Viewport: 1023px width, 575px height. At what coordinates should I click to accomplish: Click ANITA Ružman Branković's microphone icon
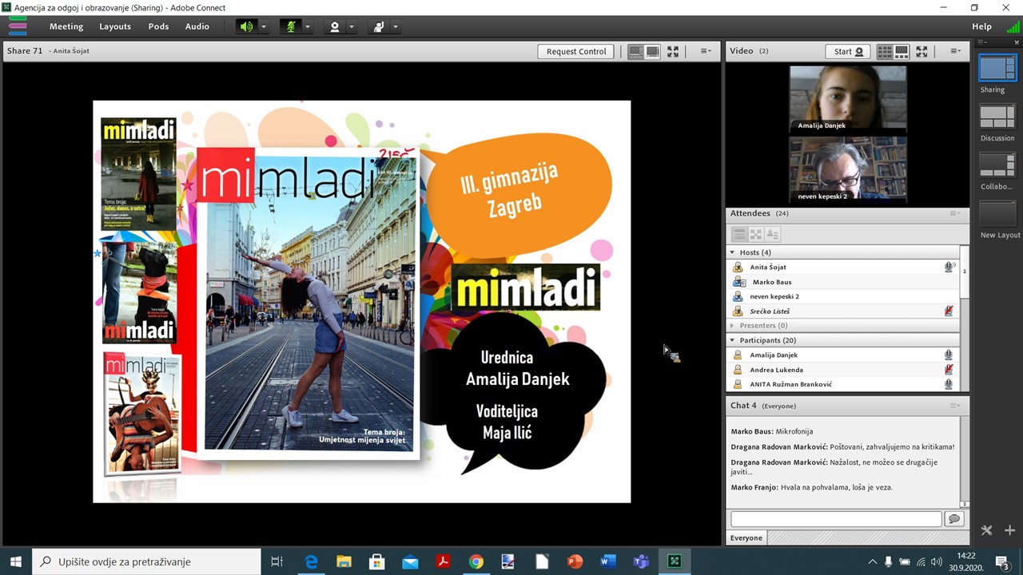949,384
